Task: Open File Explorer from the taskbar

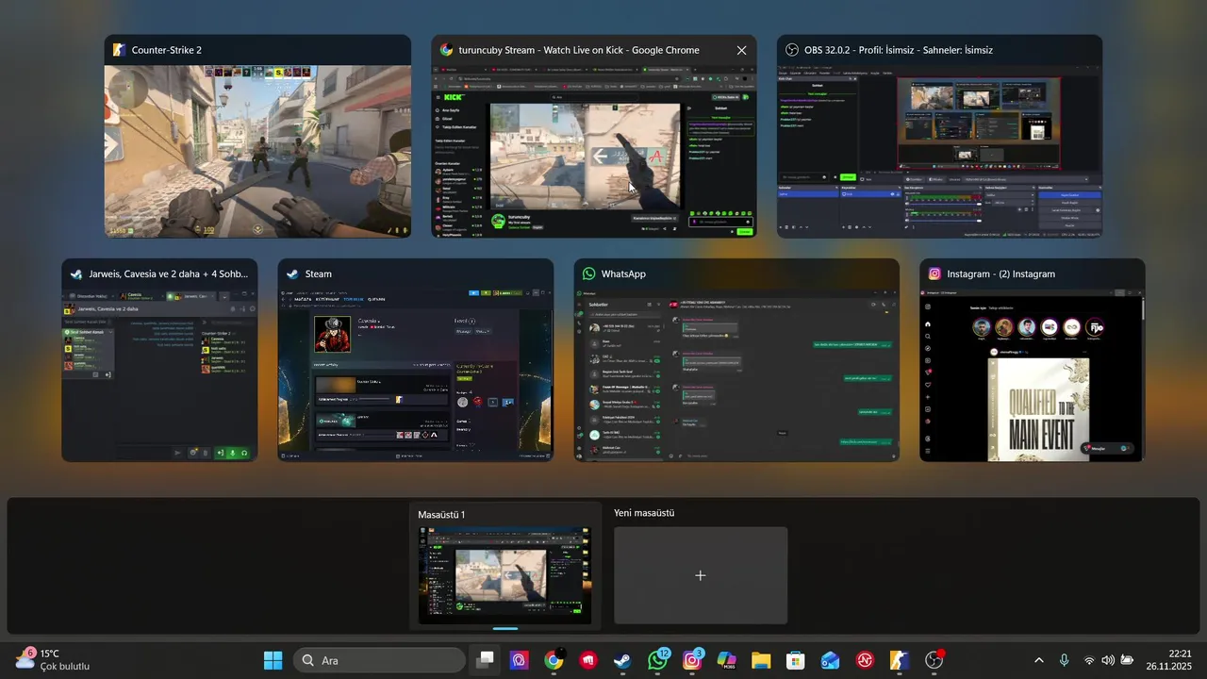Action: click(x=761, y=660)
